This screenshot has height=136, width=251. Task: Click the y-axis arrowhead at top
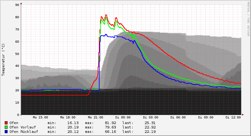click(x=21, y=3)
